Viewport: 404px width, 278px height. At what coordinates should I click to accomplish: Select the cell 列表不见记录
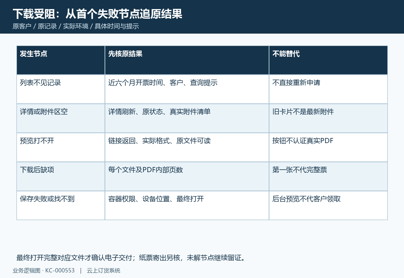(61, 89)
